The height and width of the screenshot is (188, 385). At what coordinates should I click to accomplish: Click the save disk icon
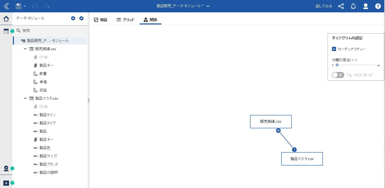[x=18, y=6]
